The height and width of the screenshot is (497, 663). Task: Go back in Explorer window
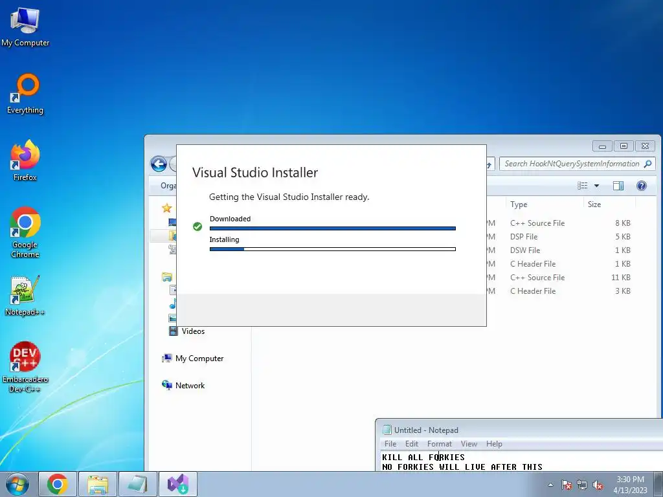pos(159,164)
